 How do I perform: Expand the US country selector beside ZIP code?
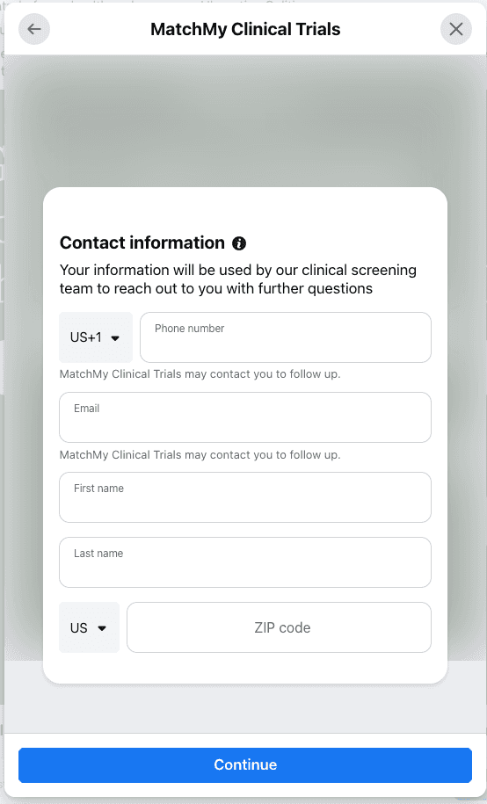point(90,627)
